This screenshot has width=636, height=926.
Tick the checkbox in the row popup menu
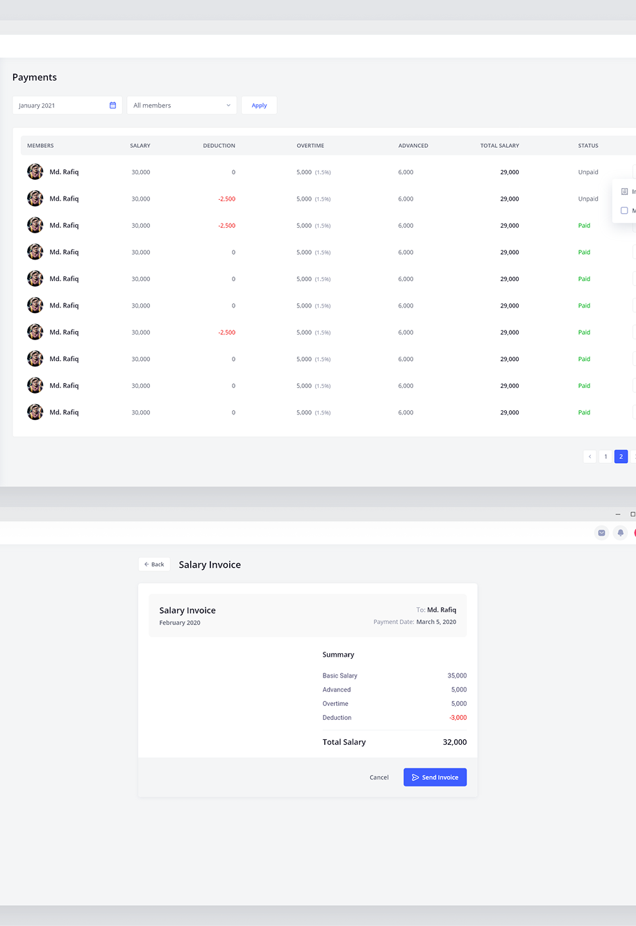624,210
